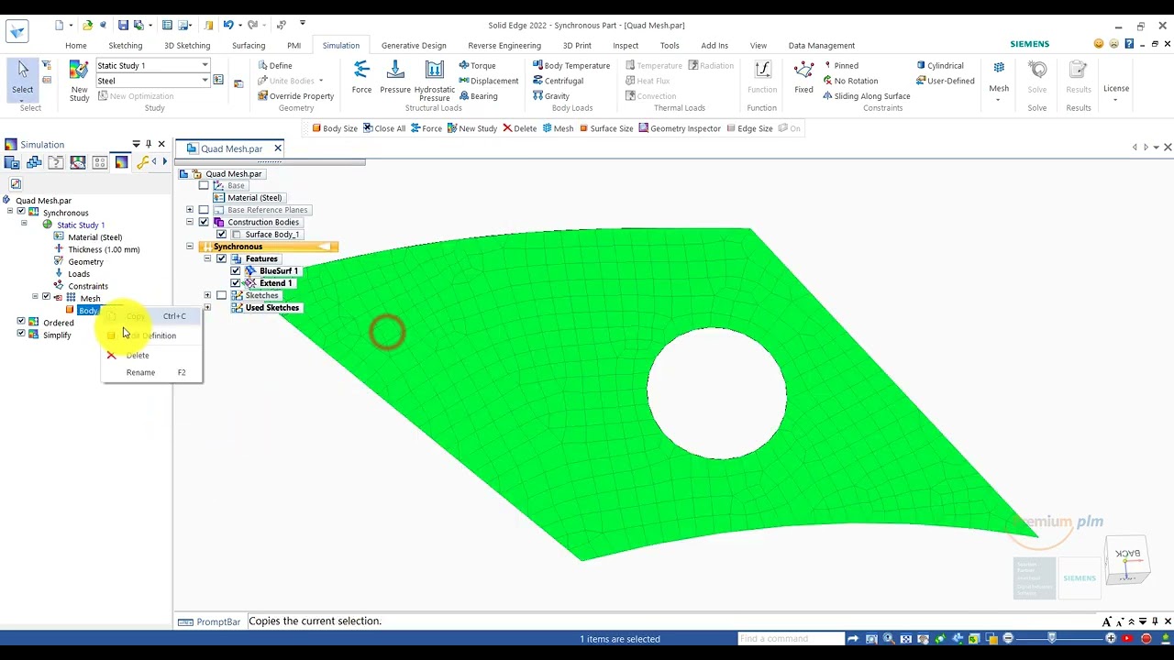Select Thickness (1.00 mm) tree item
The height and width of the screenshot is (660, 1174).
(x=104, y=249)
